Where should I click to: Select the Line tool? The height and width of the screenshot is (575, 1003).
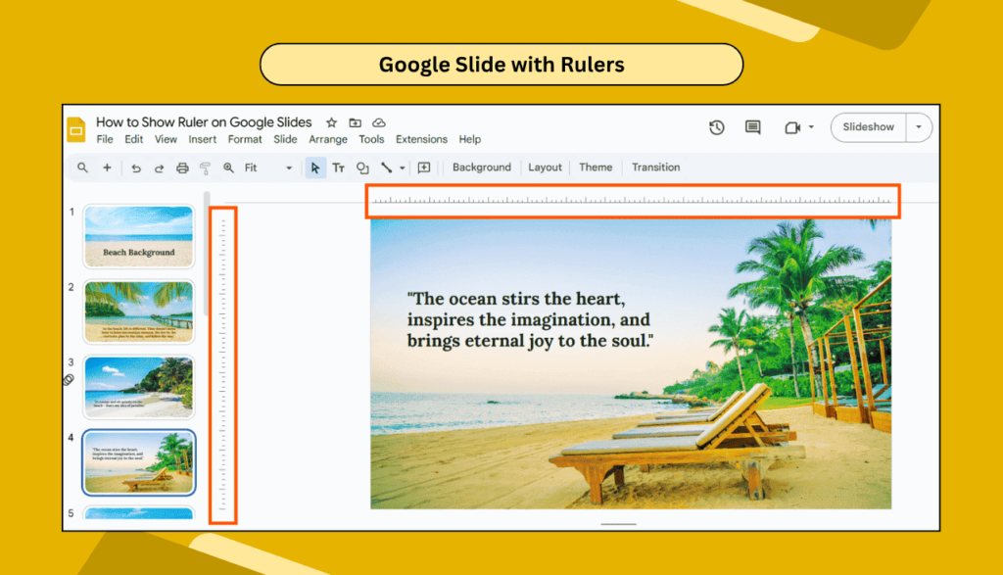tap(388, 168)
